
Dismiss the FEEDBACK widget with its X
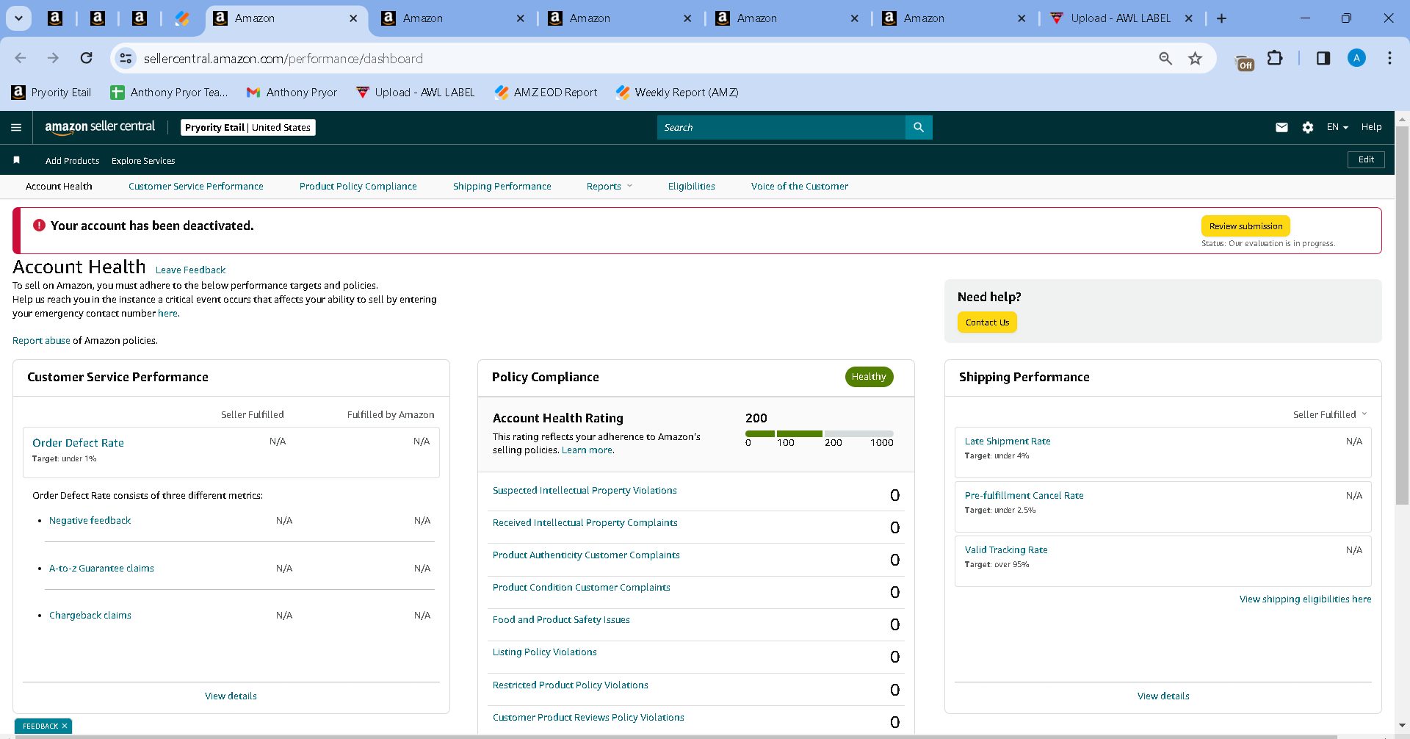(x=65, y=726)
